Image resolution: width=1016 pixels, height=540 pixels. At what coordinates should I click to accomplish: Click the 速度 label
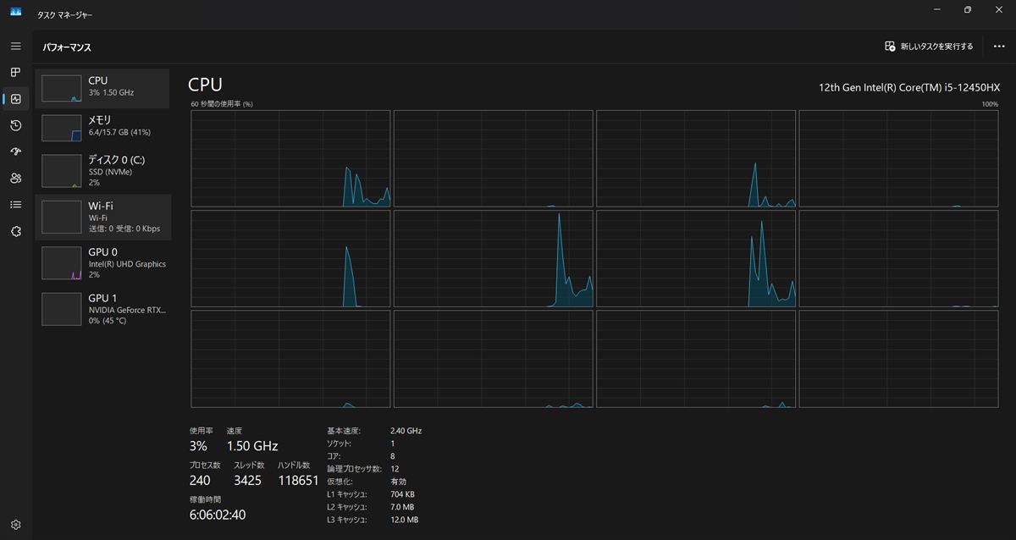click(235, 431)
